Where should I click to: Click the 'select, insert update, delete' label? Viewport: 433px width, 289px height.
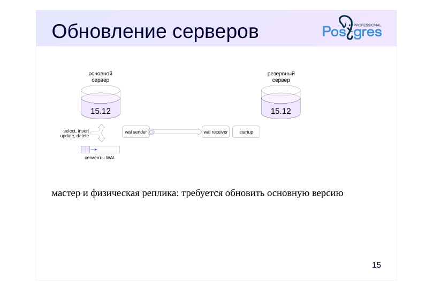pos(74,134)
